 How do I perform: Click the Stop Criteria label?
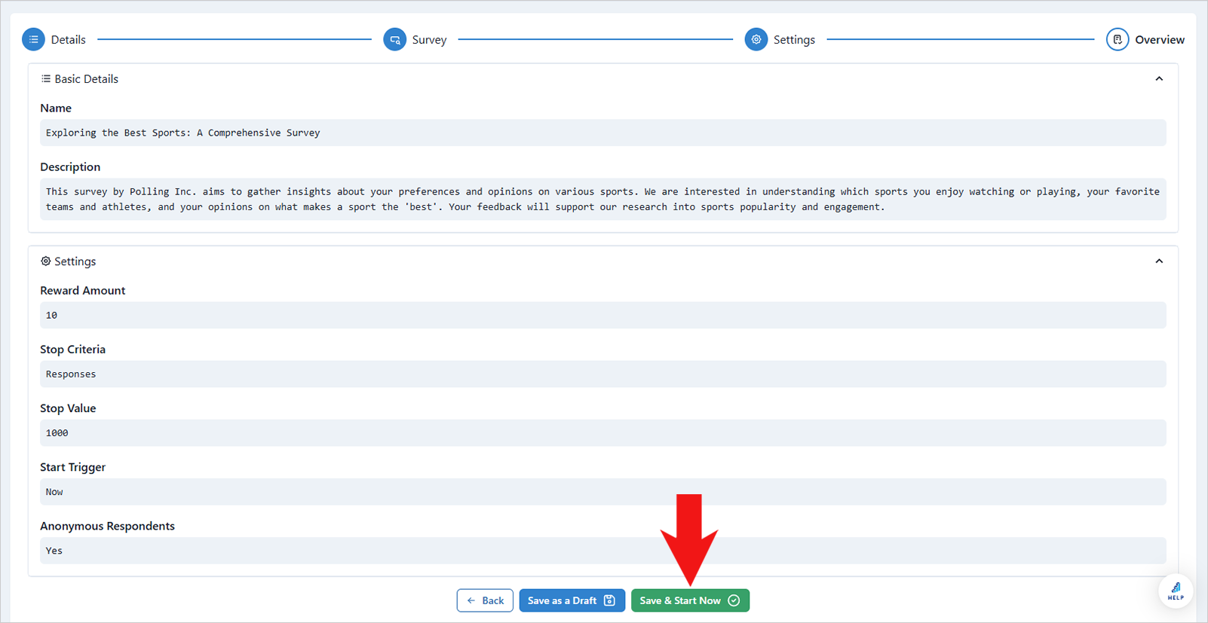coord(72,350)
